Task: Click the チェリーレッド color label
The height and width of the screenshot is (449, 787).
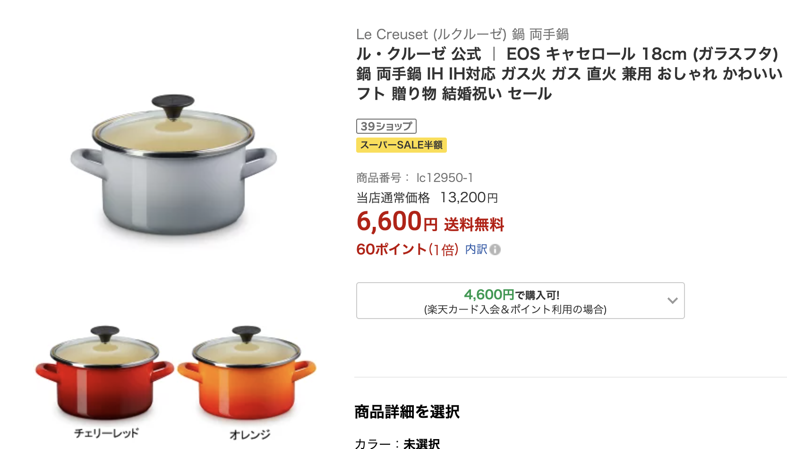Action: point(107,433)
